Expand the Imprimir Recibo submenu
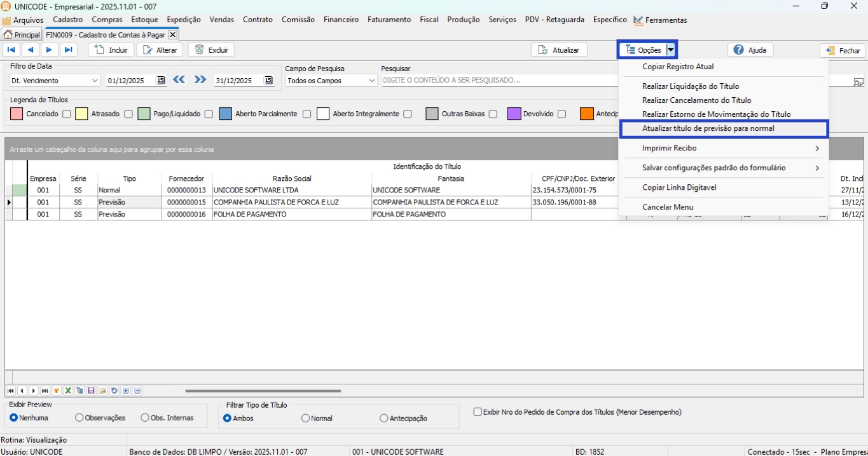This screenshot has height=456, width=868. (723, 148)
